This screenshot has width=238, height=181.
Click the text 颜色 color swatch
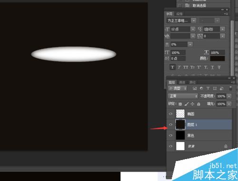point(218,59)
